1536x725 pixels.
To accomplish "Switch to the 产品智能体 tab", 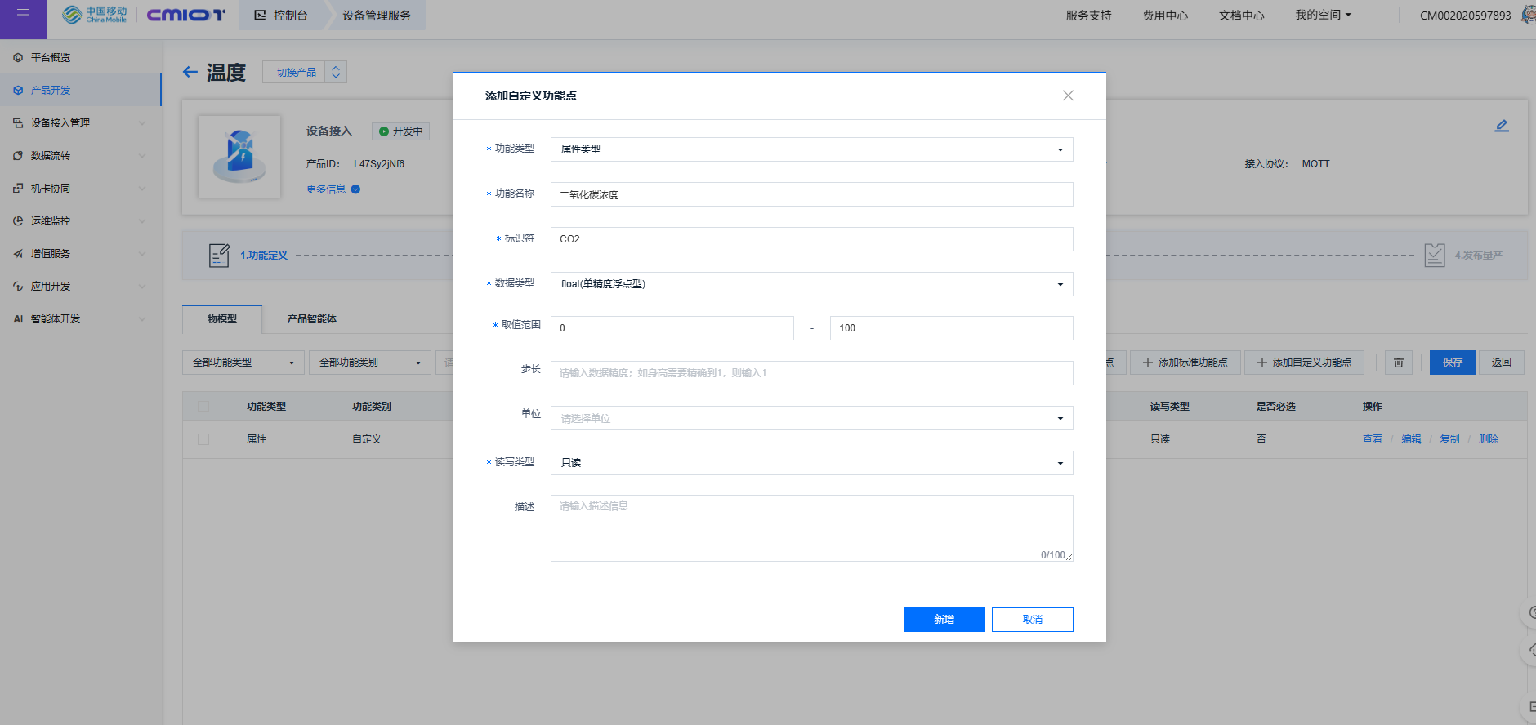I will (312, 319).
